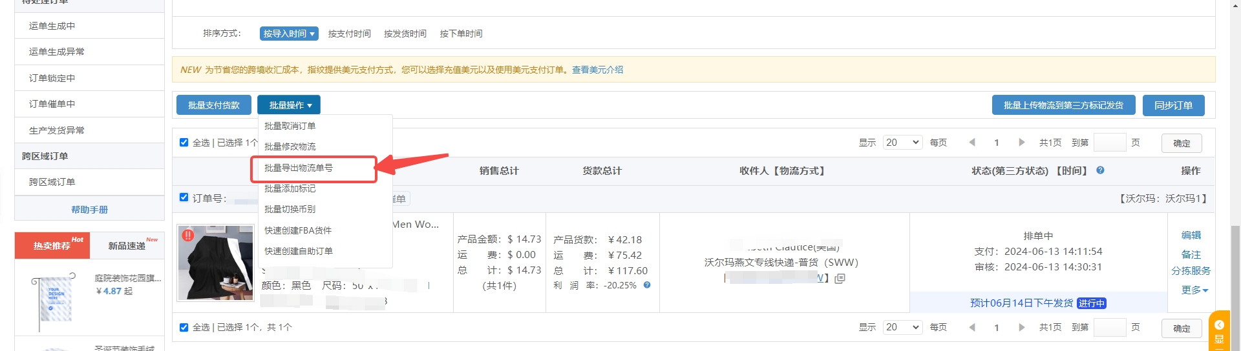Viewport: 1241px width, 351px height.
Task: Click the help icon beside 状态 column header
Action: pos(1100,170)
